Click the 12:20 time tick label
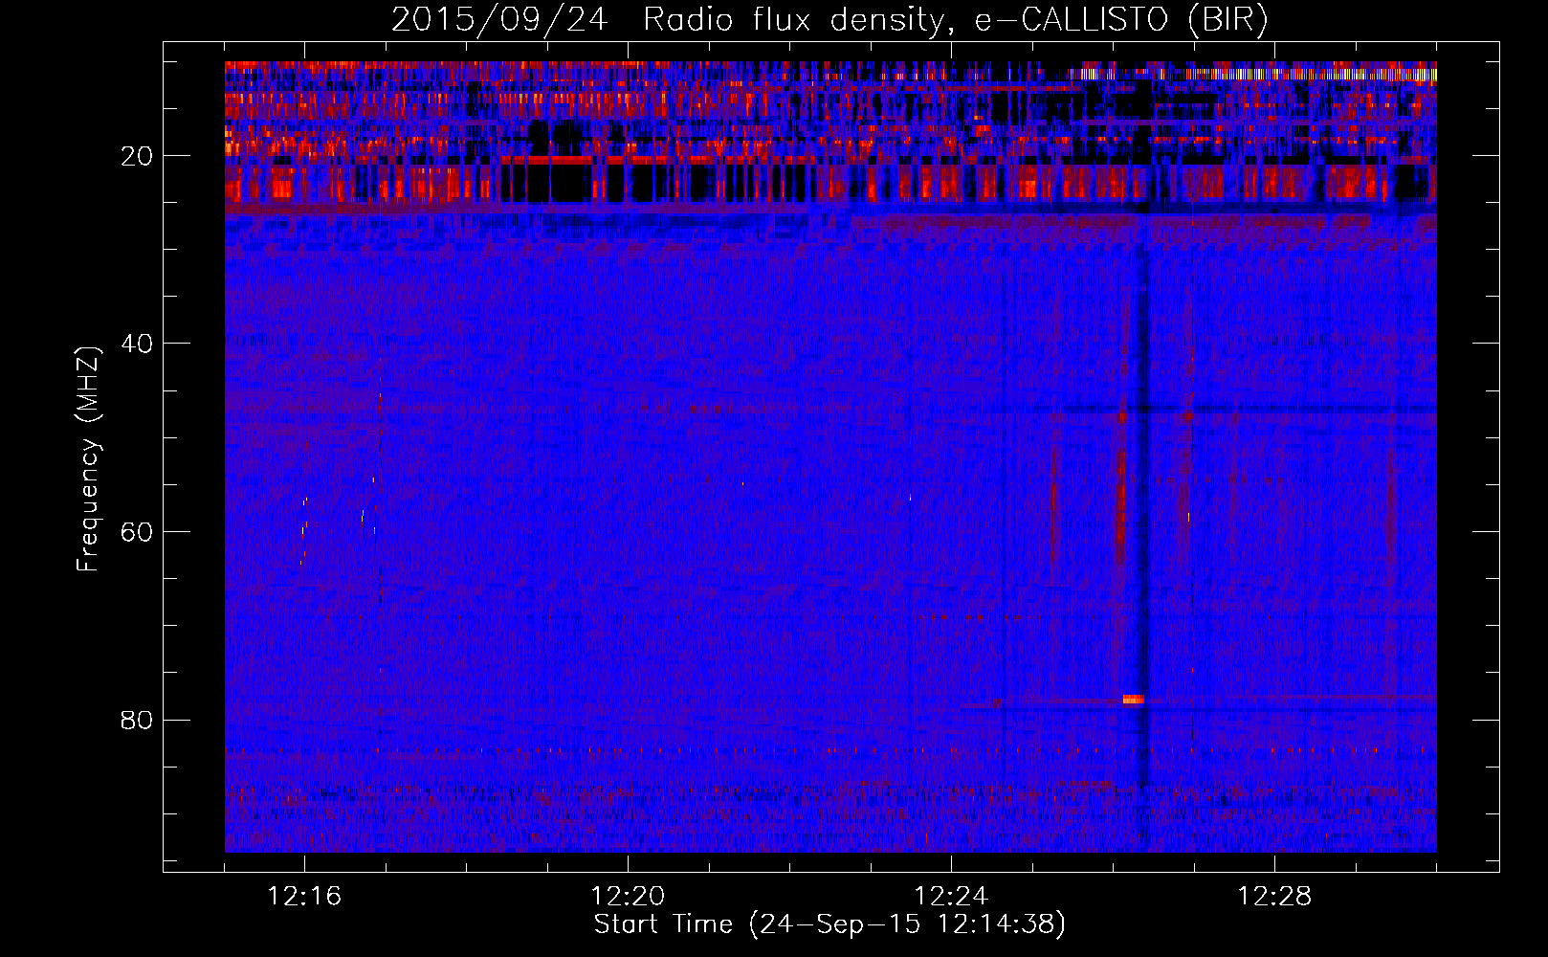Screen dimensions: 1548x957 click(x=628, y=897)
